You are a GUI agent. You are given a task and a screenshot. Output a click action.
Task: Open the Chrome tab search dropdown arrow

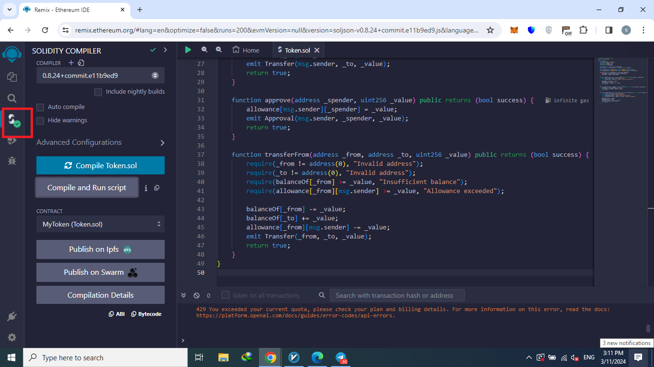point(10,10)
